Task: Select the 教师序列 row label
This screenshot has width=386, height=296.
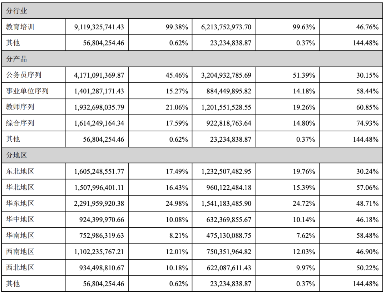Action: point(20,107)
